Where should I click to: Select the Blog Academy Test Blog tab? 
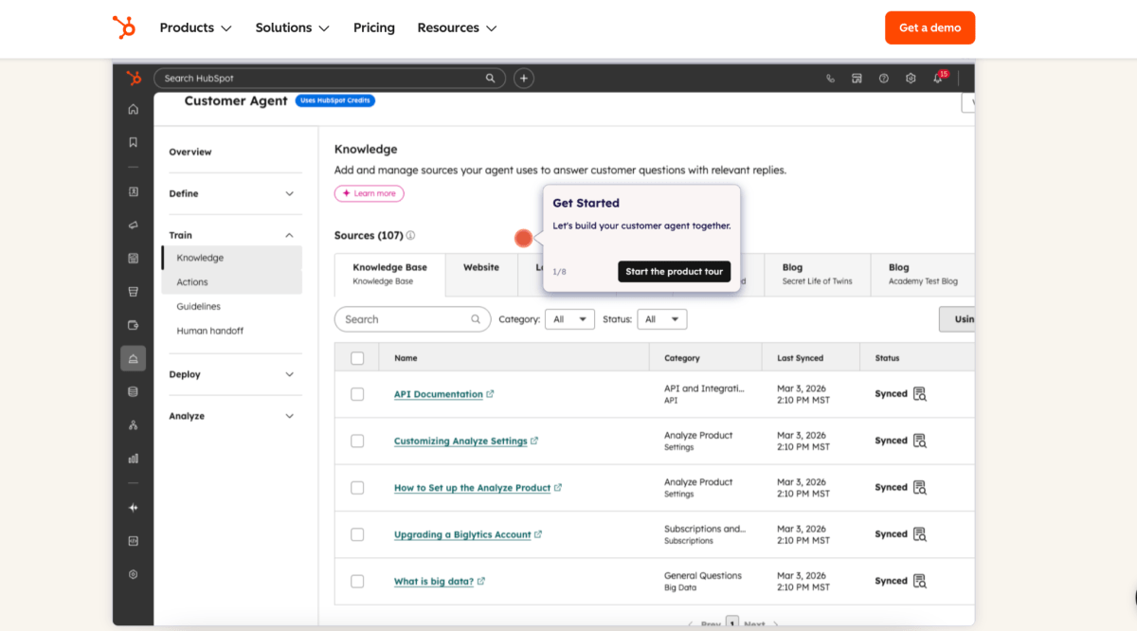(924, 274)
